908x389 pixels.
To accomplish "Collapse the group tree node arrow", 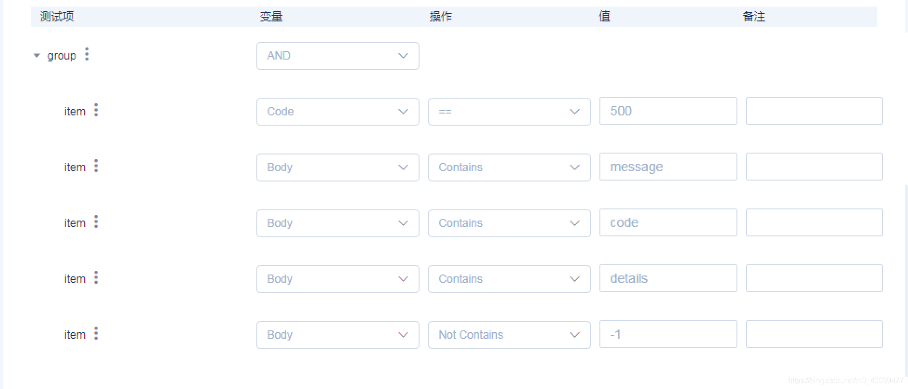I will coord(37,55).
